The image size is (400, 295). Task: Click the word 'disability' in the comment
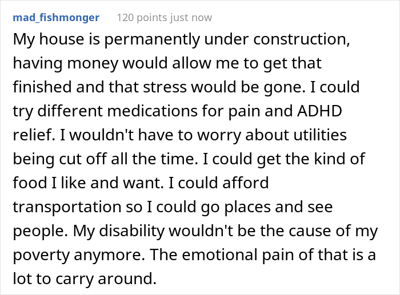click(x=131, y=231)
